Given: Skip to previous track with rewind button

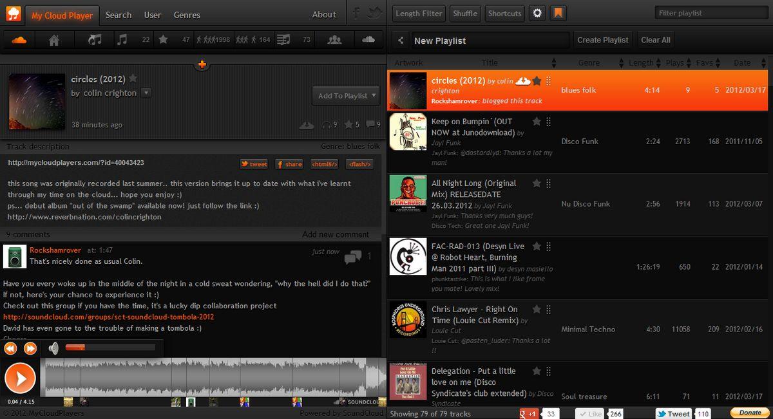Looking at the screenshot, I should 11,348.
